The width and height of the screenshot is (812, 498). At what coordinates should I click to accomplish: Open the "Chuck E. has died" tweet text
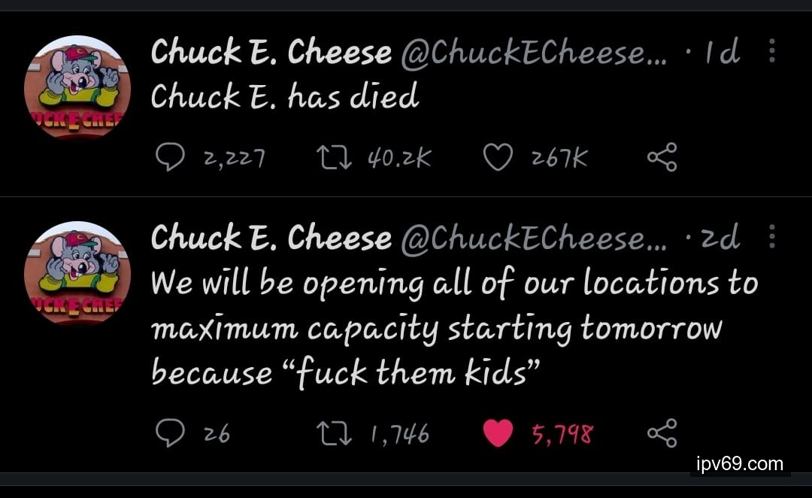click(284, 97)
